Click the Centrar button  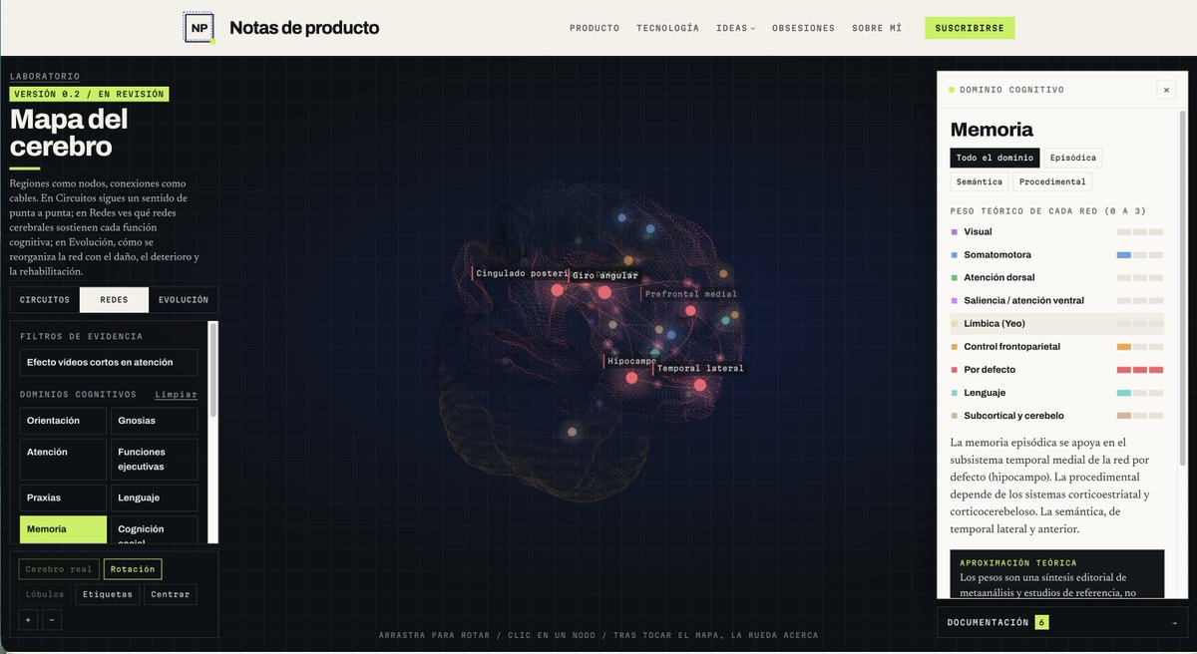tap(171, 594)
